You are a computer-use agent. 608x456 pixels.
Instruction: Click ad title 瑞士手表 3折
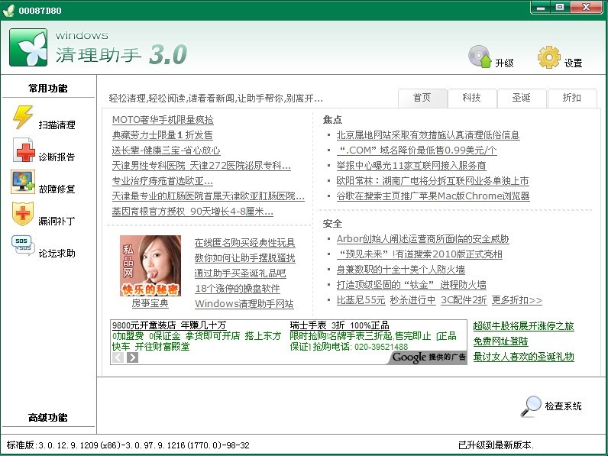[340, 325]
